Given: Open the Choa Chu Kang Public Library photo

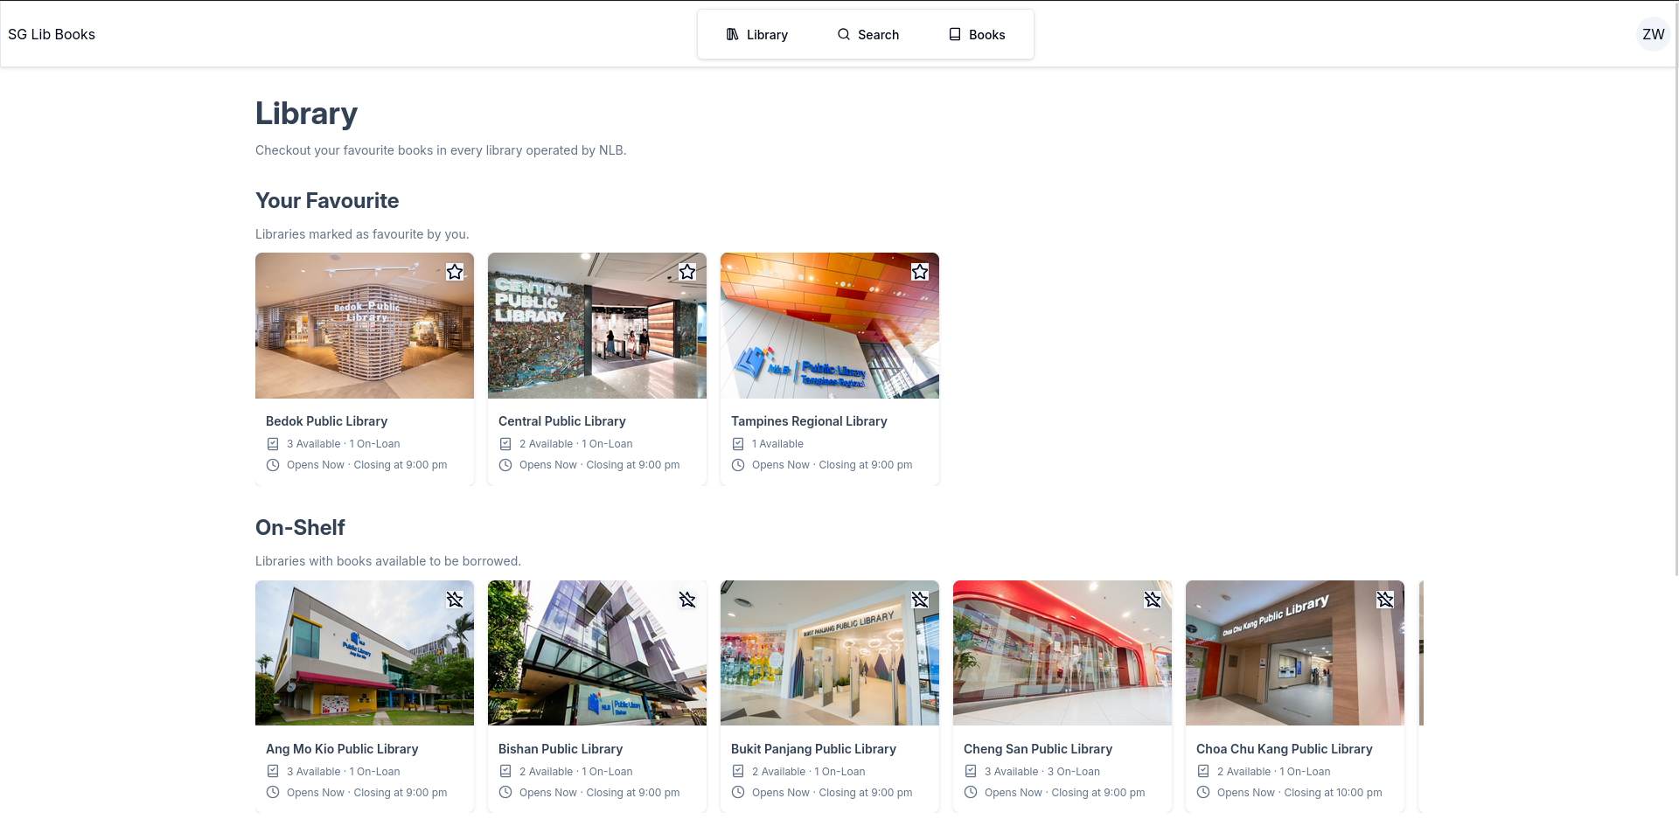Looking at the screenshot, I should 1295,653.
